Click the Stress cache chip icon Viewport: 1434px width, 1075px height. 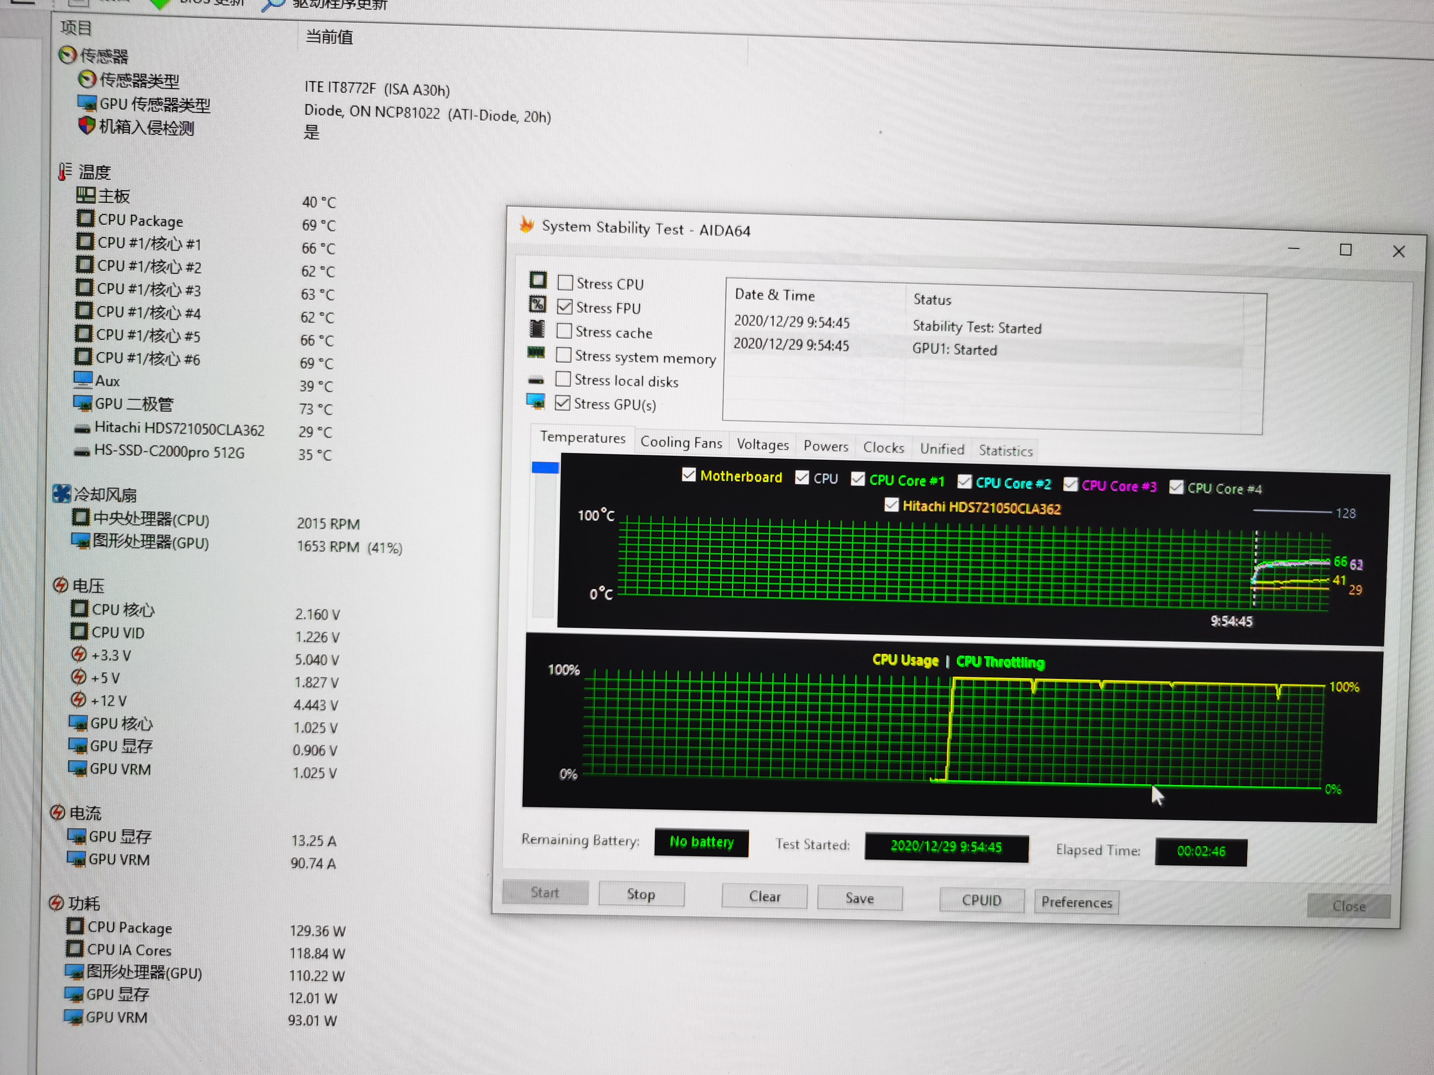coord(537,329)
